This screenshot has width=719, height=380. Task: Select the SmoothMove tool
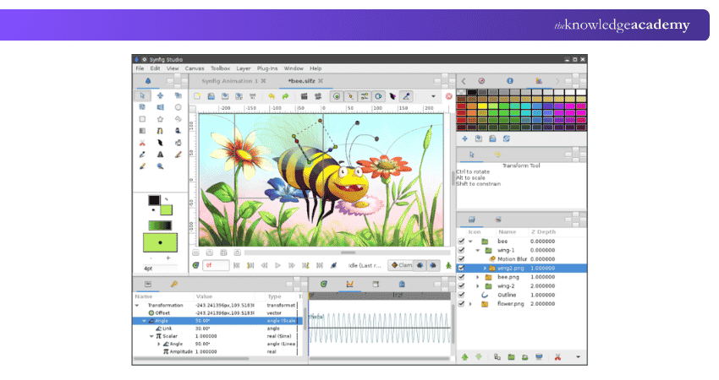click(160, 95)
